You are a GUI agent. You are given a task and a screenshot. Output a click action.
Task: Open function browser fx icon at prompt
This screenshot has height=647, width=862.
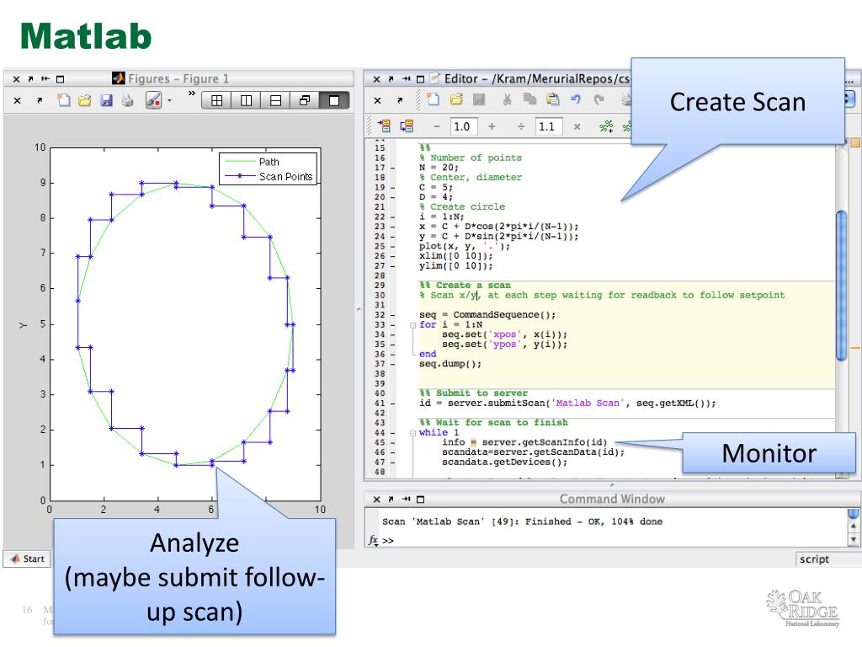pos(373,540)
